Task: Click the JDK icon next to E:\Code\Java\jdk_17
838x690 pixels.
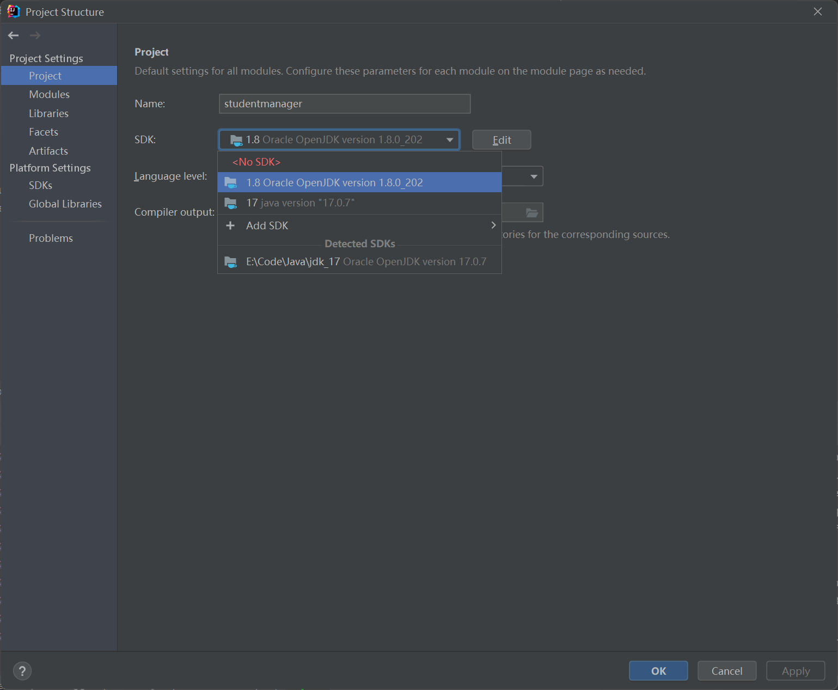Action: click(x=231, y=262)
